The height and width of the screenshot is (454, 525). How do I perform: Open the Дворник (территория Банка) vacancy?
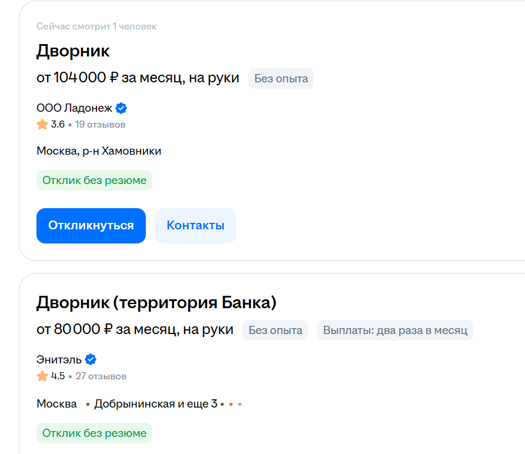(x=156, y=302)
